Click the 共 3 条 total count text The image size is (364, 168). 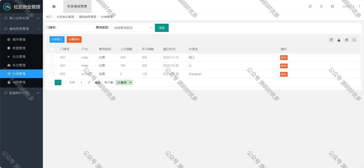pyautogui.click(x=109, y=82)
